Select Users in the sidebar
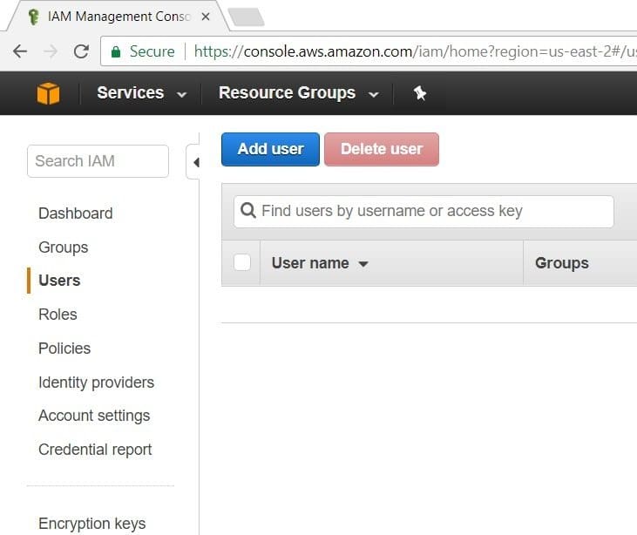This screenshot has width=637, height=535. [59, 281]
